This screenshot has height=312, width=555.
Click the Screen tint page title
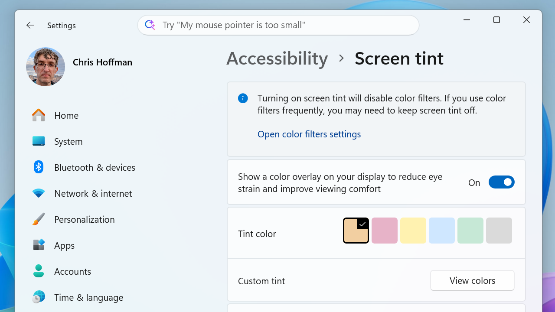pos(399,58)
